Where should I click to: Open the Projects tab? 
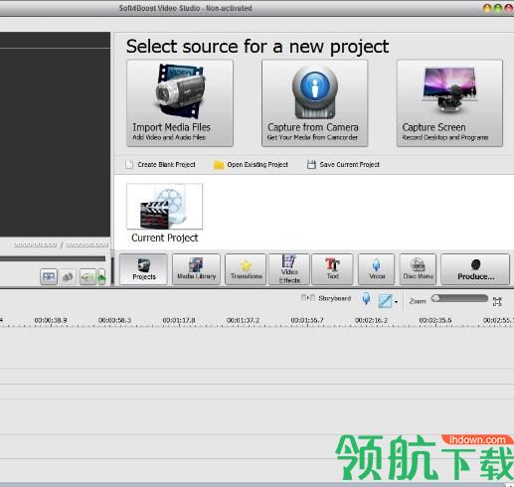click(143, 269)
